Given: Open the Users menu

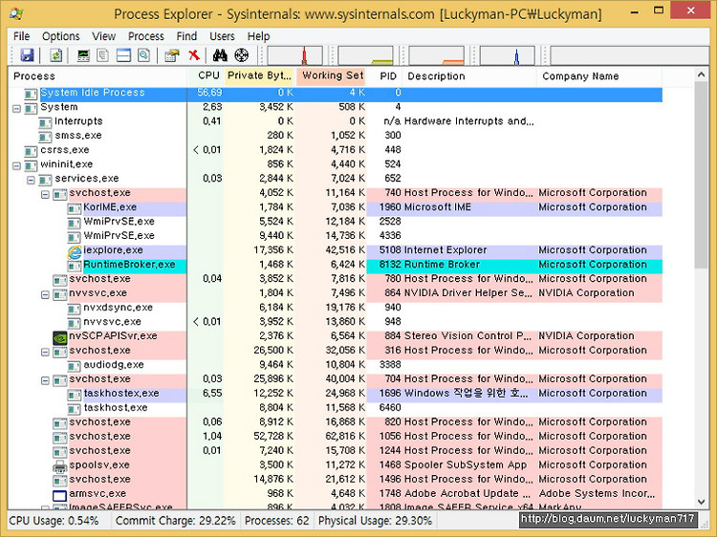Looking at the screenshot, I should click(x=222, y=36).
